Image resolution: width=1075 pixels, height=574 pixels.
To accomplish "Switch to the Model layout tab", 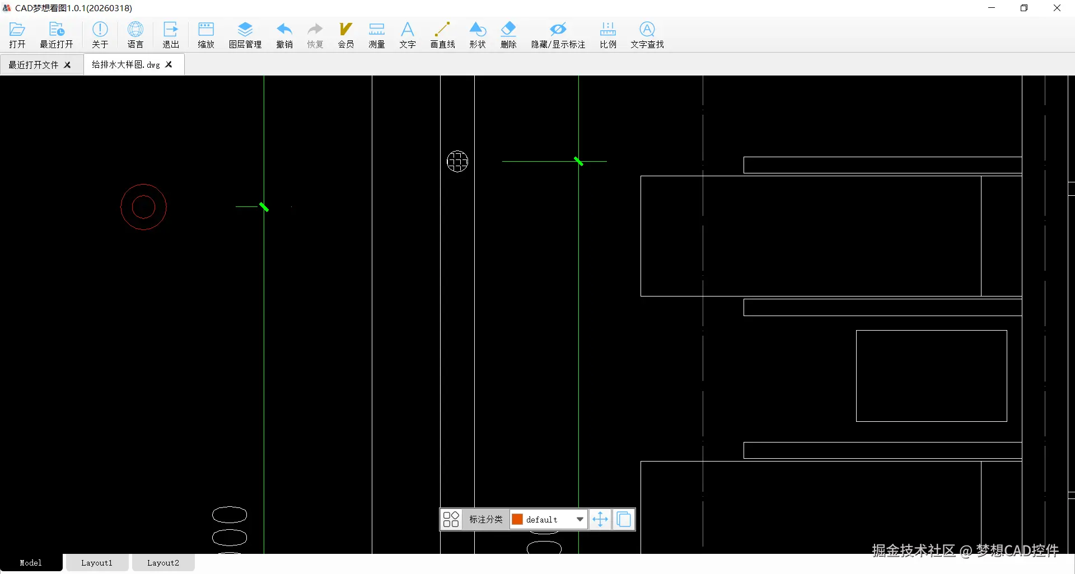I will click(x=31, y=563).
